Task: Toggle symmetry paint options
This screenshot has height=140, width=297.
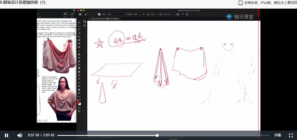Action: point(187,14)
